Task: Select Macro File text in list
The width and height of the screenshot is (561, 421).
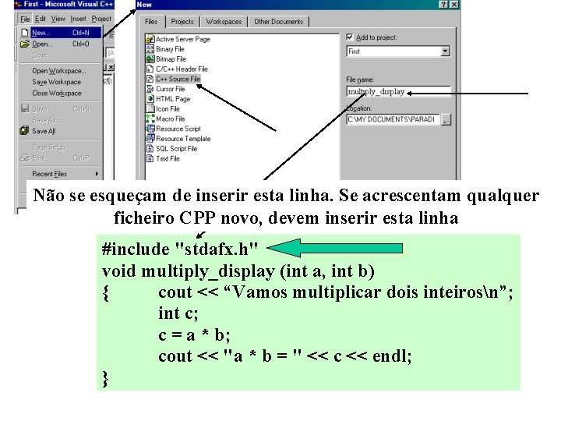Action: 171,119
